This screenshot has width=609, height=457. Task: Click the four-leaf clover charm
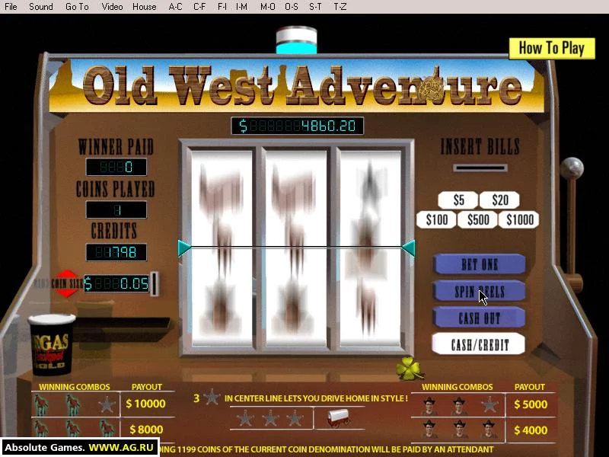(x=409, y=368)
